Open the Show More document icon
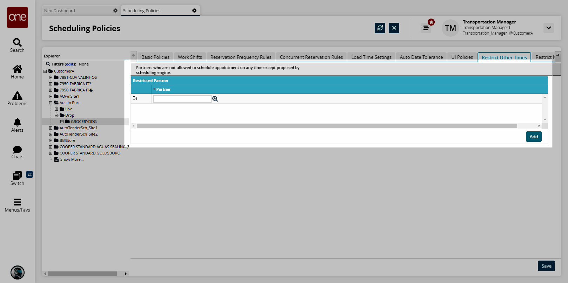 56,159
